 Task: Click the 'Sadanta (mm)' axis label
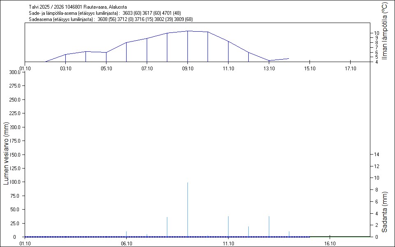pos(384,212)
